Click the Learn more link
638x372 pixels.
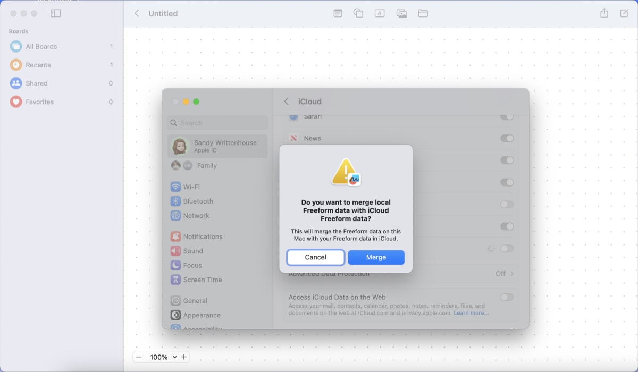click(x=472, y=312)
